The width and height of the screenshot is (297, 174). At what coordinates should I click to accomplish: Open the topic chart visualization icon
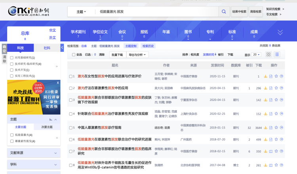[51, 119]
